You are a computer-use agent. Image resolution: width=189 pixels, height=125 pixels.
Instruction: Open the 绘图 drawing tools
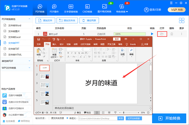click(123, 53)
